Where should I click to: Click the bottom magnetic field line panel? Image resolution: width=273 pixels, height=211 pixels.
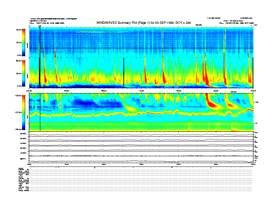click(141, 160)
